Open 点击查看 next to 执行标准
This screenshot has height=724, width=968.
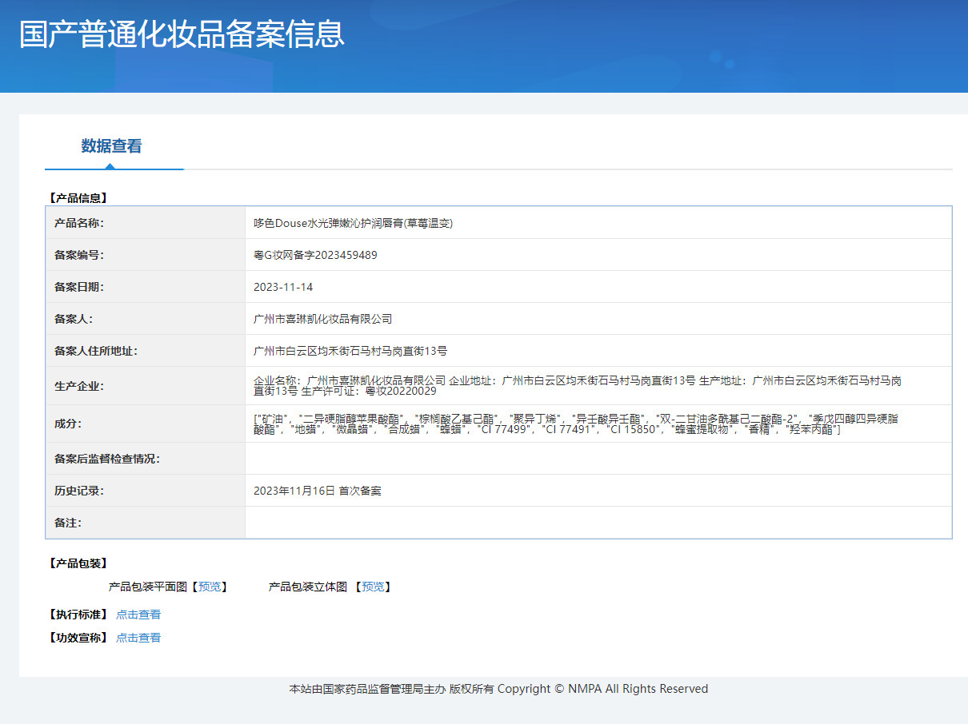click(x=138, y=615)
